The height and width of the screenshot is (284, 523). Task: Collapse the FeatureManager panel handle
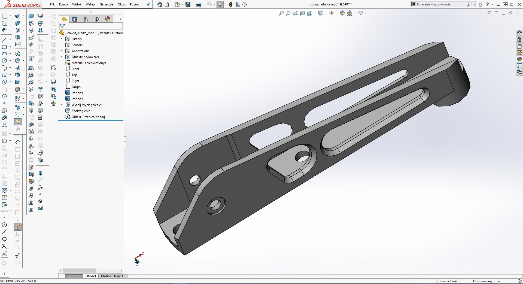[x=125, y=141]
